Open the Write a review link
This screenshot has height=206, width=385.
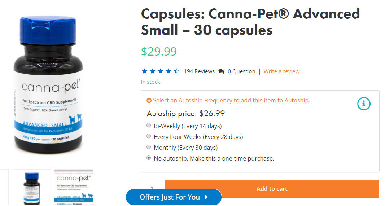(281, 71)
